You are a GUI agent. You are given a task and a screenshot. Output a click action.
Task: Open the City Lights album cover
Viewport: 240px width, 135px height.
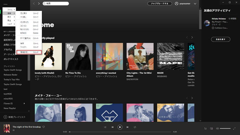(x=140, y=57)
